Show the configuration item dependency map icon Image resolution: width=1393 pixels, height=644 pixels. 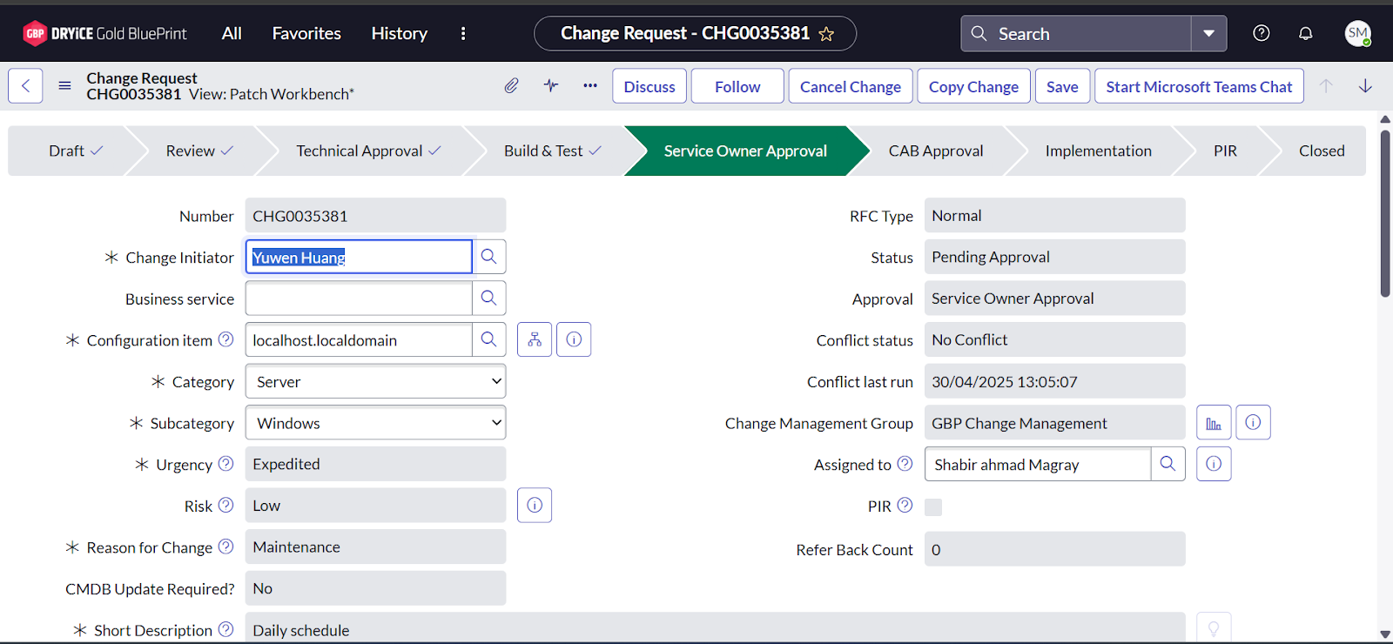coord(535,339)
